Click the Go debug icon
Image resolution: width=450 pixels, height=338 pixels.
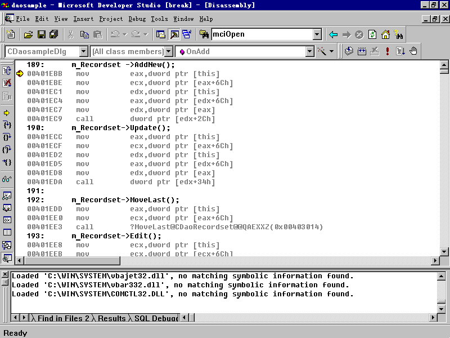(400, 51)
